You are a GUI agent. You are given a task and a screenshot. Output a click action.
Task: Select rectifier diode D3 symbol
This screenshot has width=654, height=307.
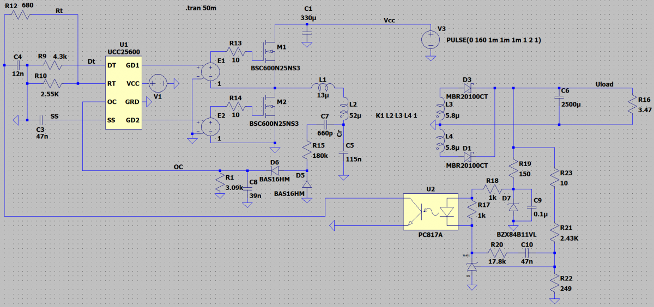(x=468, y=87)
